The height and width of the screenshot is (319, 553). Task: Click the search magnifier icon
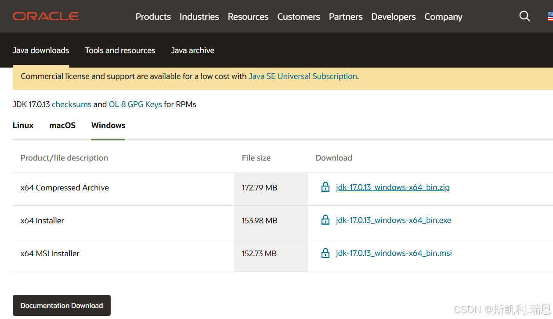click(x=524, y=16)
